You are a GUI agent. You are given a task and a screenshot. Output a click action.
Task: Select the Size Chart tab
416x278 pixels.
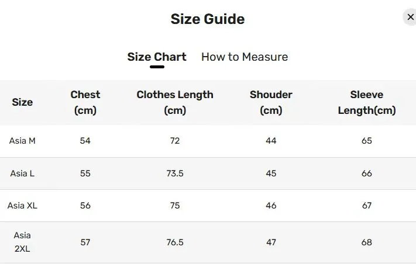click(156, 57)
